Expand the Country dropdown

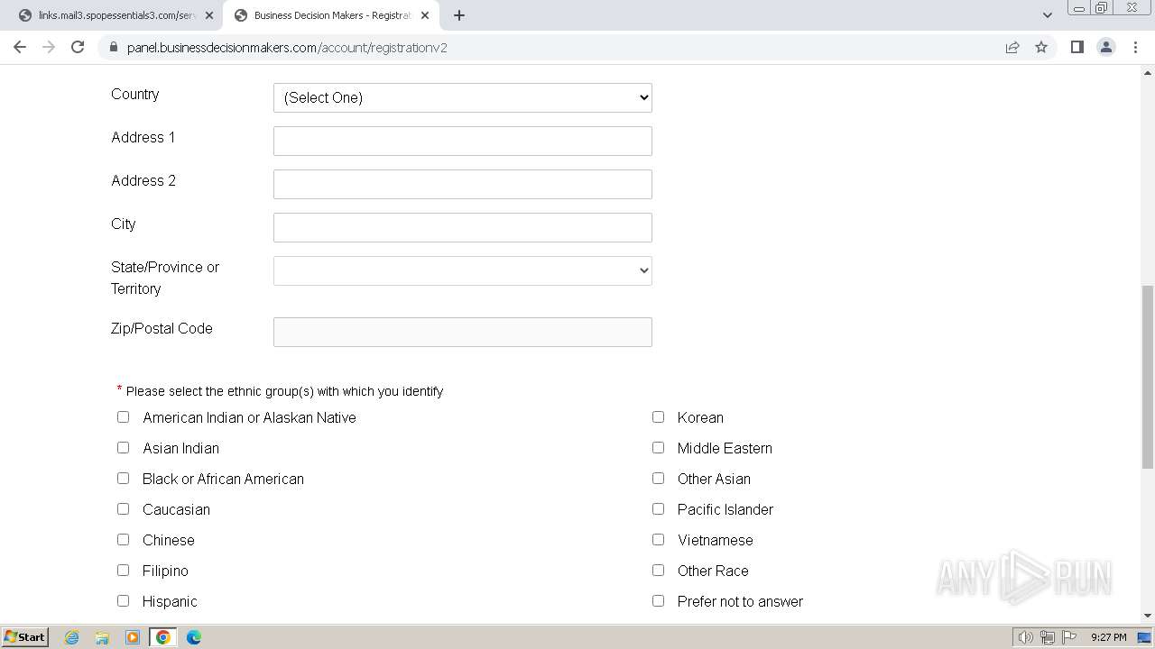[463, 97]
